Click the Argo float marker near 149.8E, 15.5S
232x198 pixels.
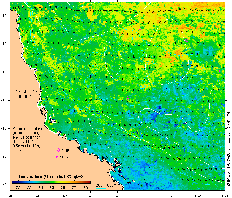140,28
